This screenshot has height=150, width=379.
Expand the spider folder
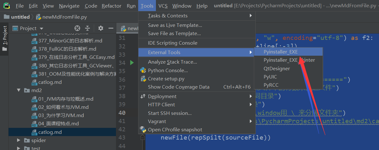19,140
